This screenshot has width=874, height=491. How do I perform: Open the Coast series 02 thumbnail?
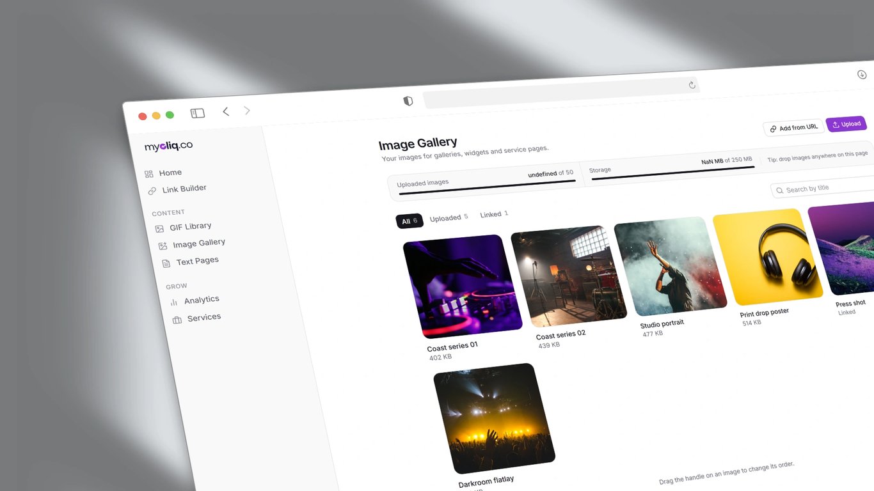pyautogui.click(x=569, y=276)
